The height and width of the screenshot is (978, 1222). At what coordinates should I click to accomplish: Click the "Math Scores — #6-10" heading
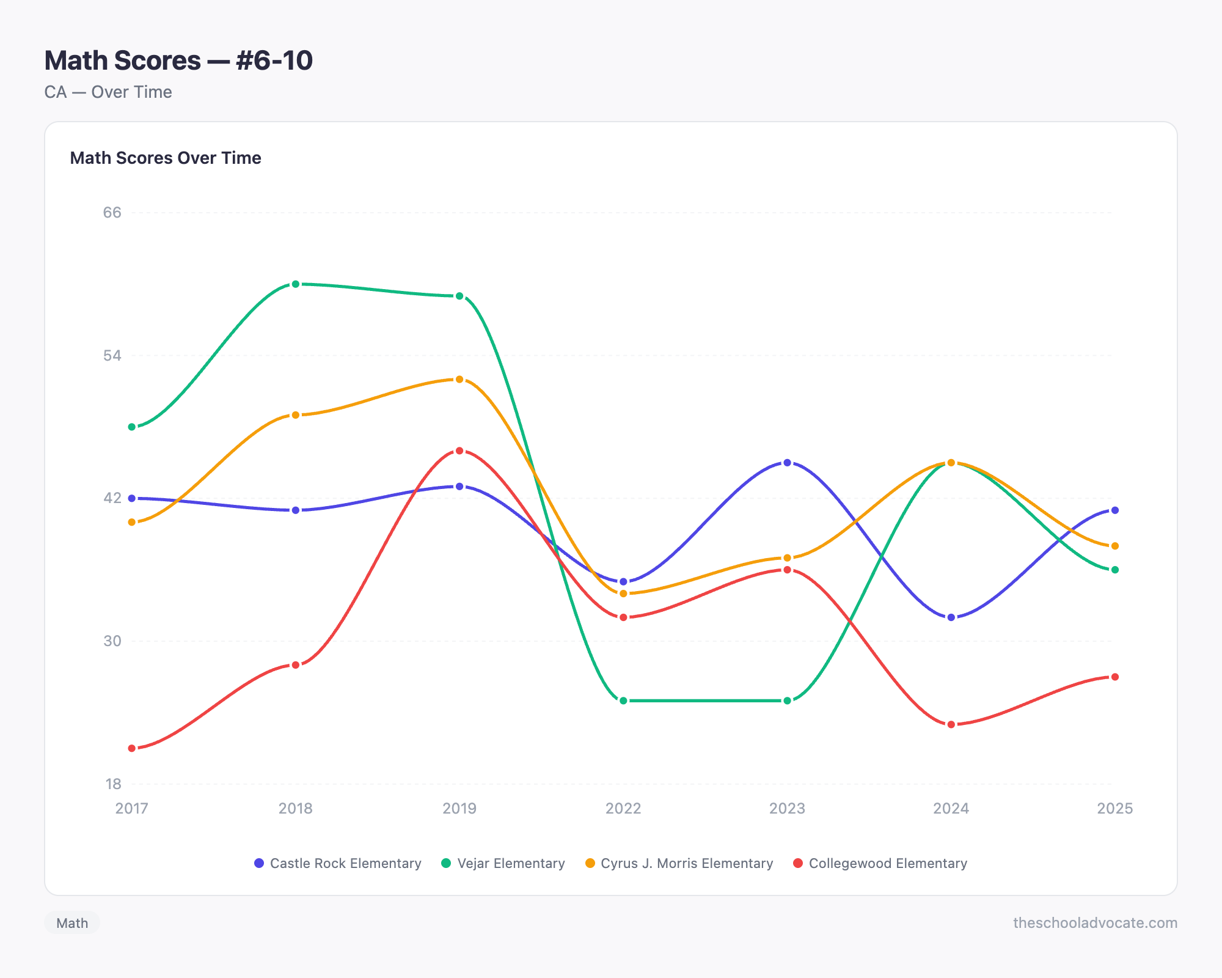point(178,61)
